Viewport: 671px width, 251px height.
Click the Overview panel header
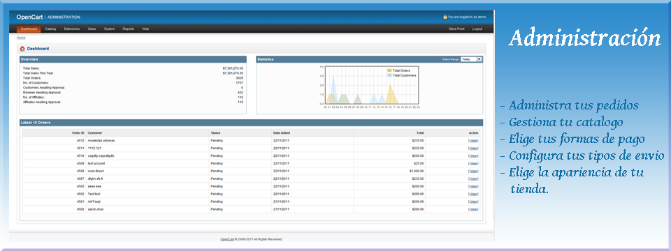[x=133, y=59]
